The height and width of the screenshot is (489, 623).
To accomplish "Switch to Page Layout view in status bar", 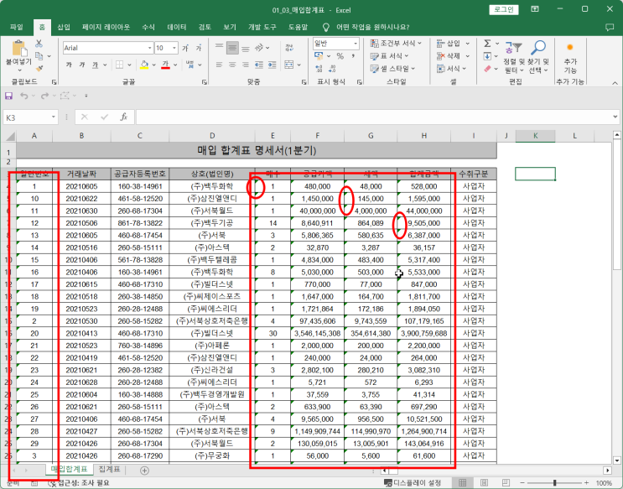I will [x=484, y=482].
